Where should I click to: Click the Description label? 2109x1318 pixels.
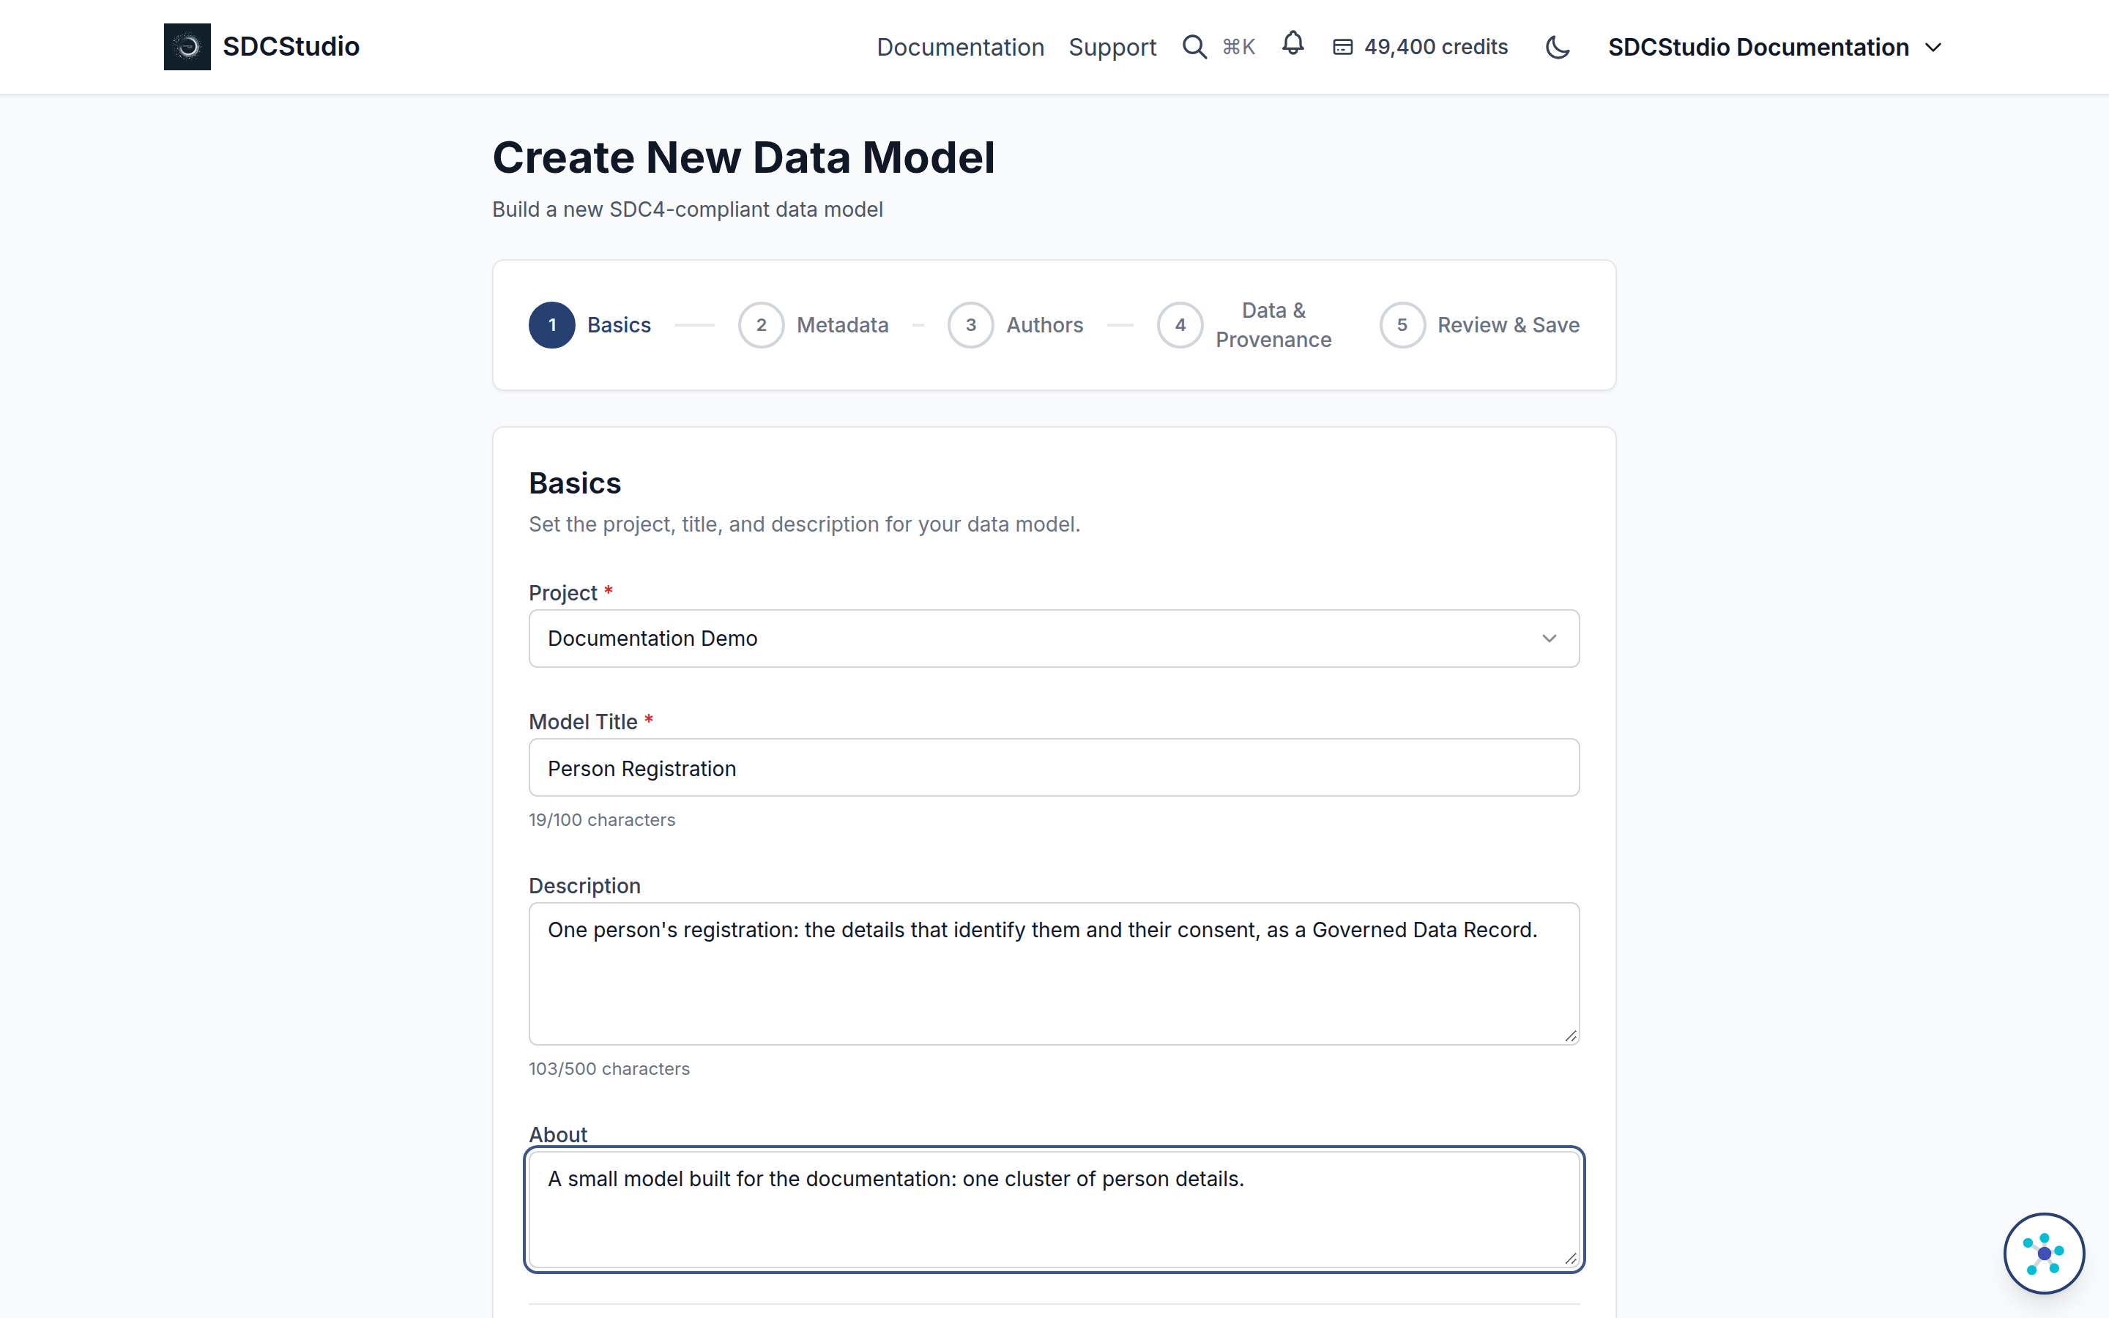click(584, 886)
